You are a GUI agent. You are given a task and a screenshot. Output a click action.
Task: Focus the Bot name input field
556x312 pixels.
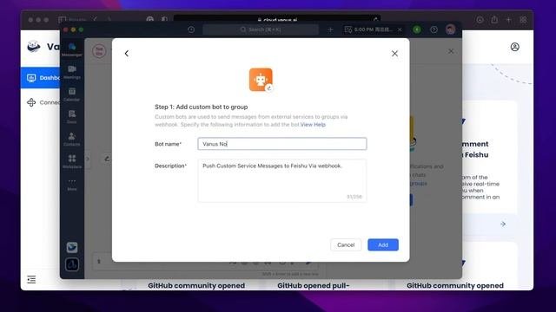coord(282,144)
